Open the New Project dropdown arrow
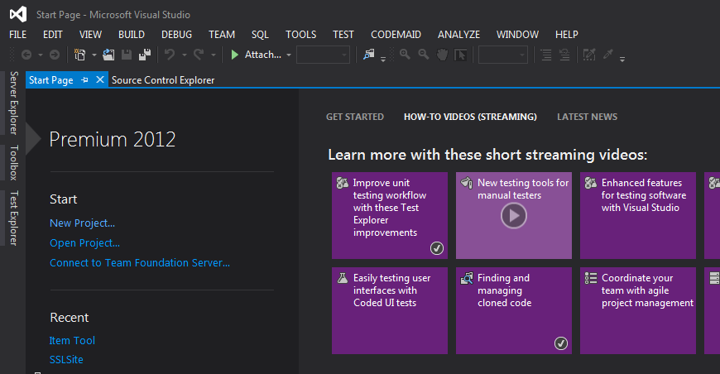Screen dimensions: 720x374 tap(94, 55)
